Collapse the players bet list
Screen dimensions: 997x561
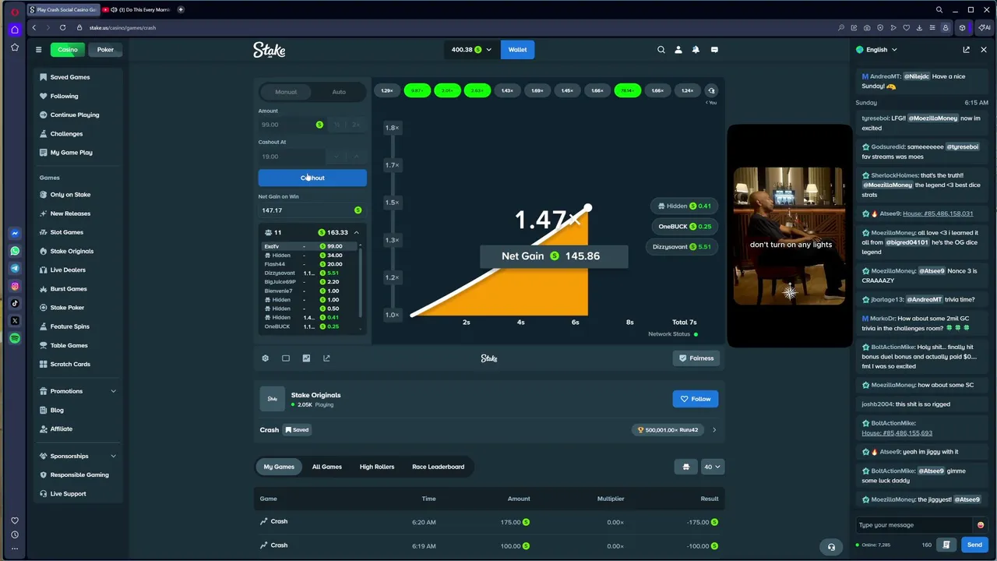pyautogui.click(x=357, y=232)
